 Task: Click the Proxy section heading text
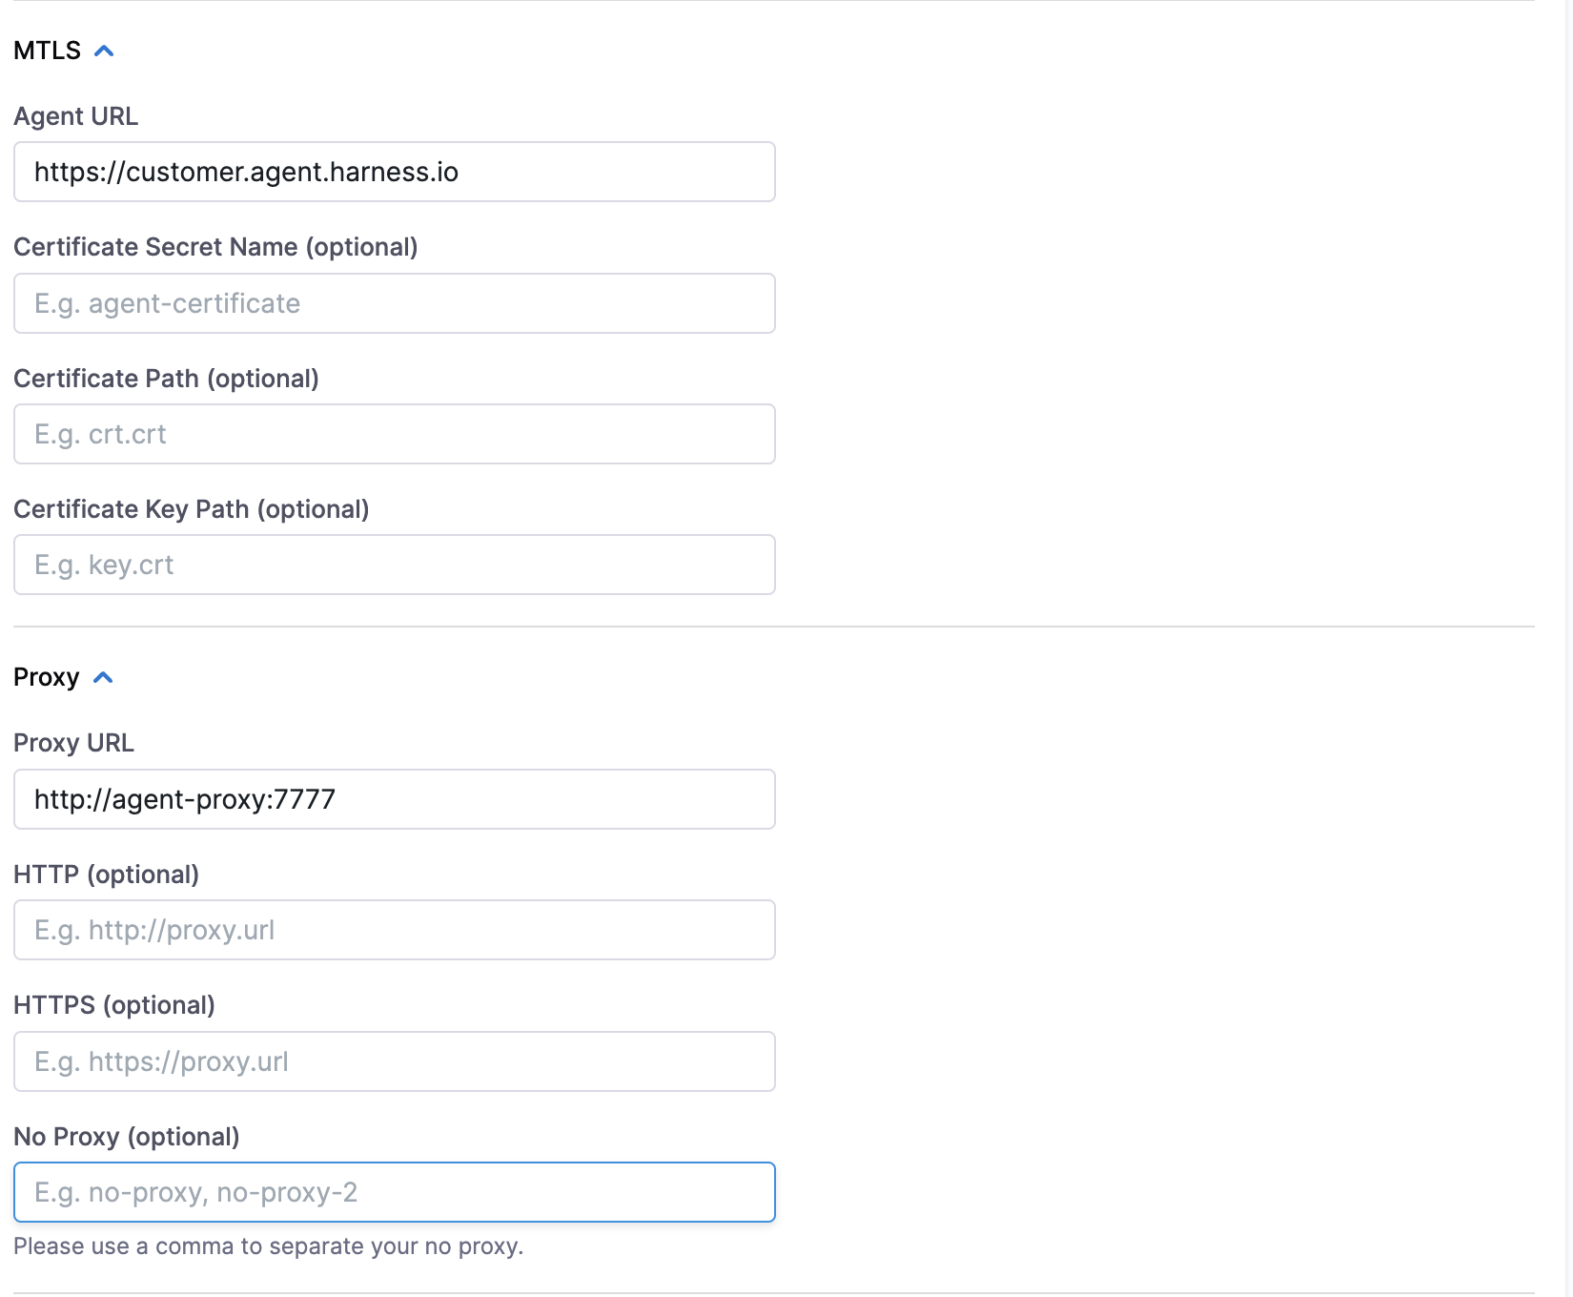(x=46, y=677)
